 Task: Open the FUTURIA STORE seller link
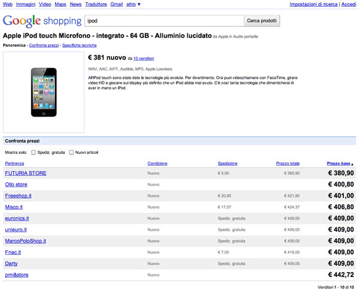click(x=26, y=174)
